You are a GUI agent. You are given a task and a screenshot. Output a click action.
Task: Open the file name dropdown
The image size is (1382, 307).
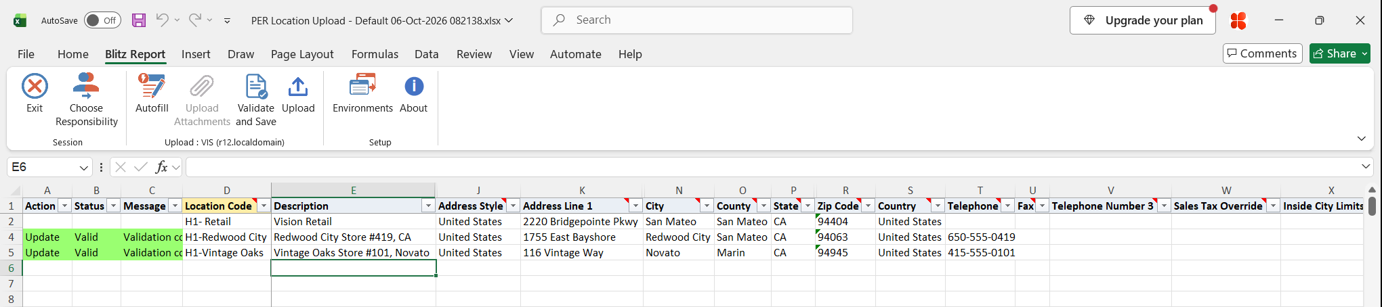point(509,20)
